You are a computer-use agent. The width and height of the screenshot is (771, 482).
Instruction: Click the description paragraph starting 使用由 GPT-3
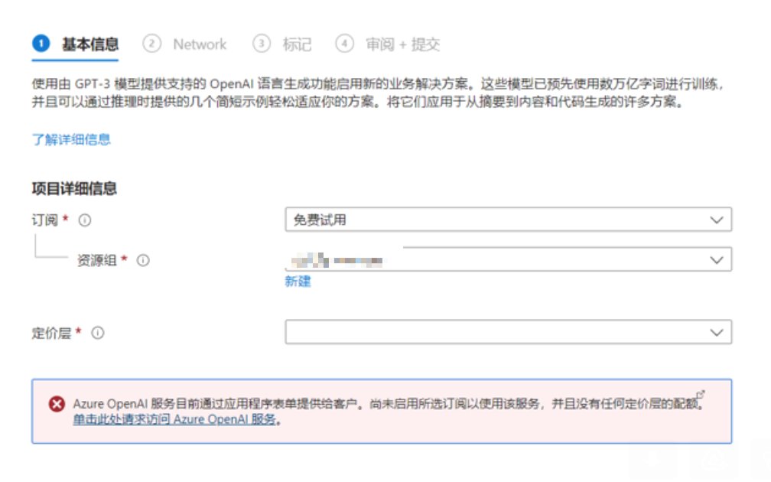tap(379, 93)
